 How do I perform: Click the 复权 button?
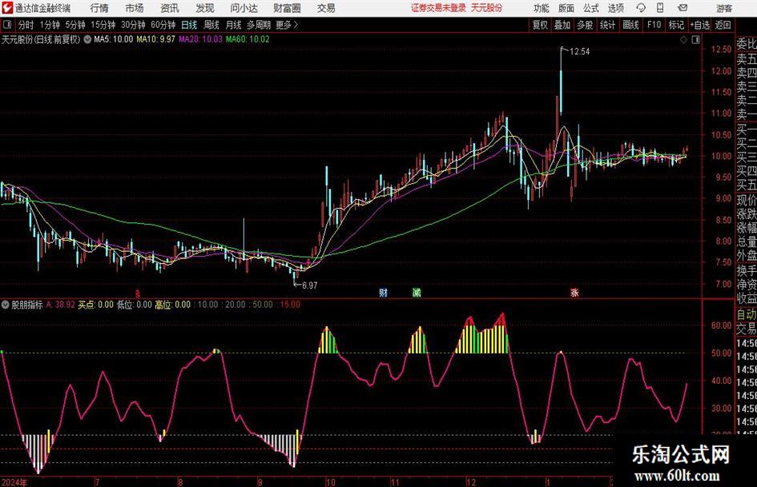540,25
